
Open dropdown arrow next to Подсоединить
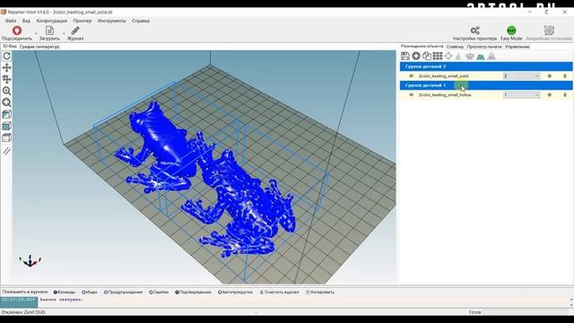[36, 33]
